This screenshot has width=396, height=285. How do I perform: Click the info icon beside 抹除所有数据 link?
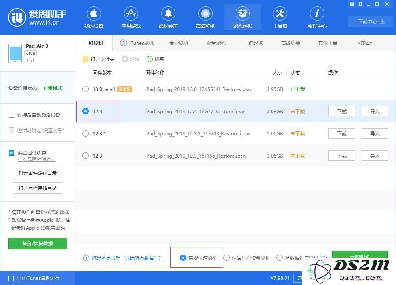click(x=86, y=258)
